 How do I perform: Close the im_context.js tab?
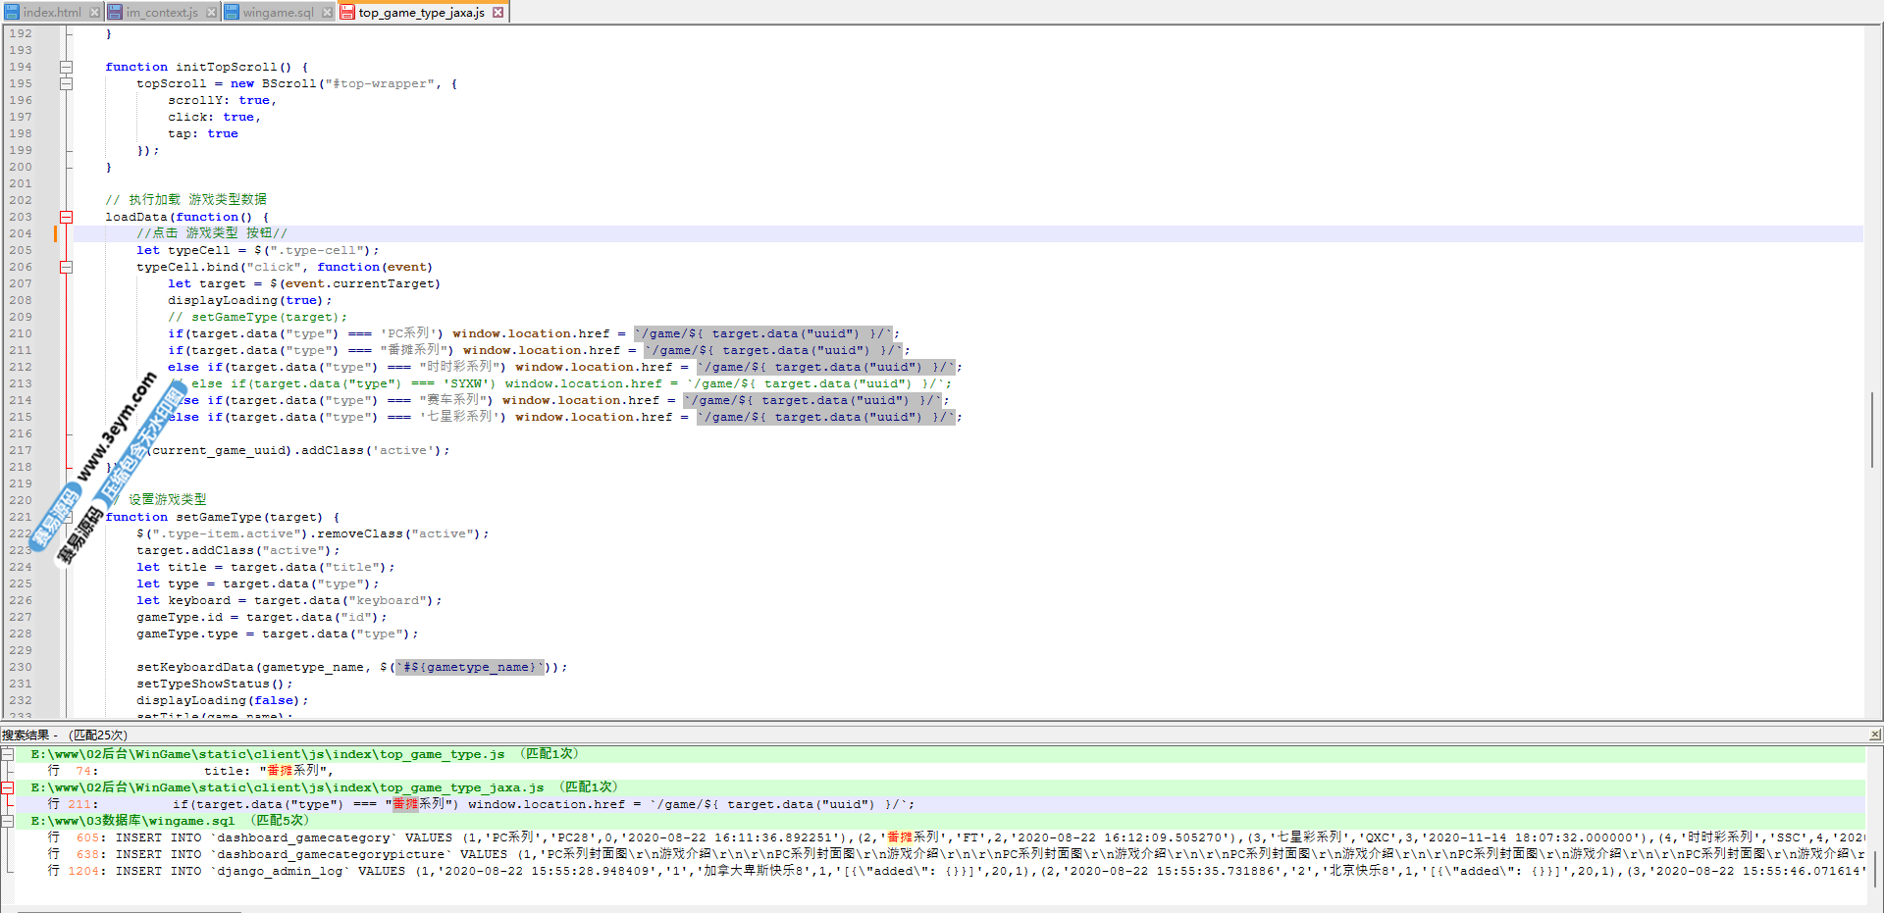(x=211, y=13)
